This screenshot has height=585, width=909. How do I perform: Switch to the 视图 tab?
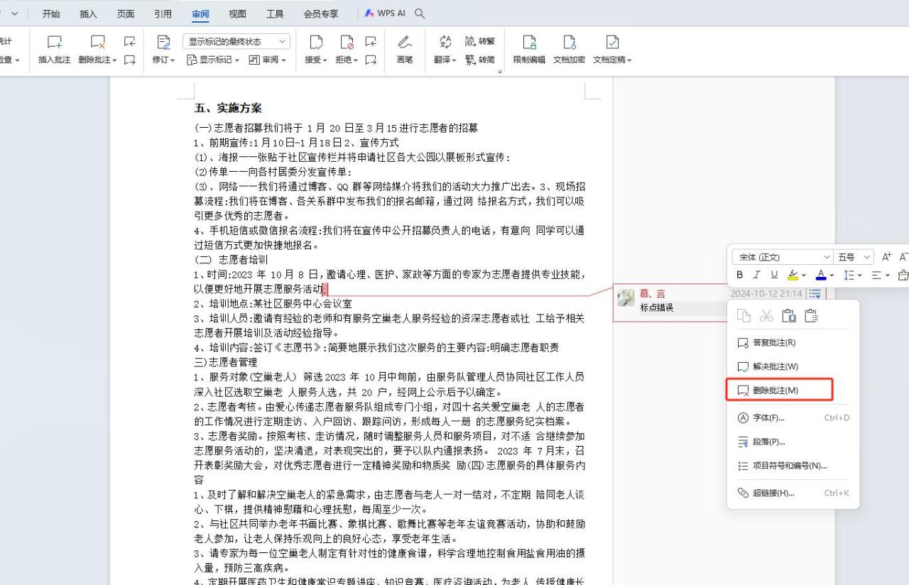[x=237, y=13]
